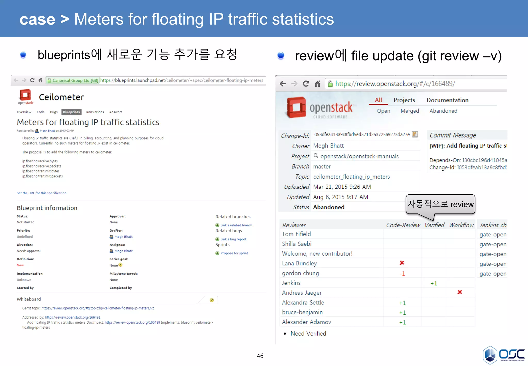Click the Whiteboard edit pencil icon
This screenshot has width=528, height=366.
pos(212,300)
